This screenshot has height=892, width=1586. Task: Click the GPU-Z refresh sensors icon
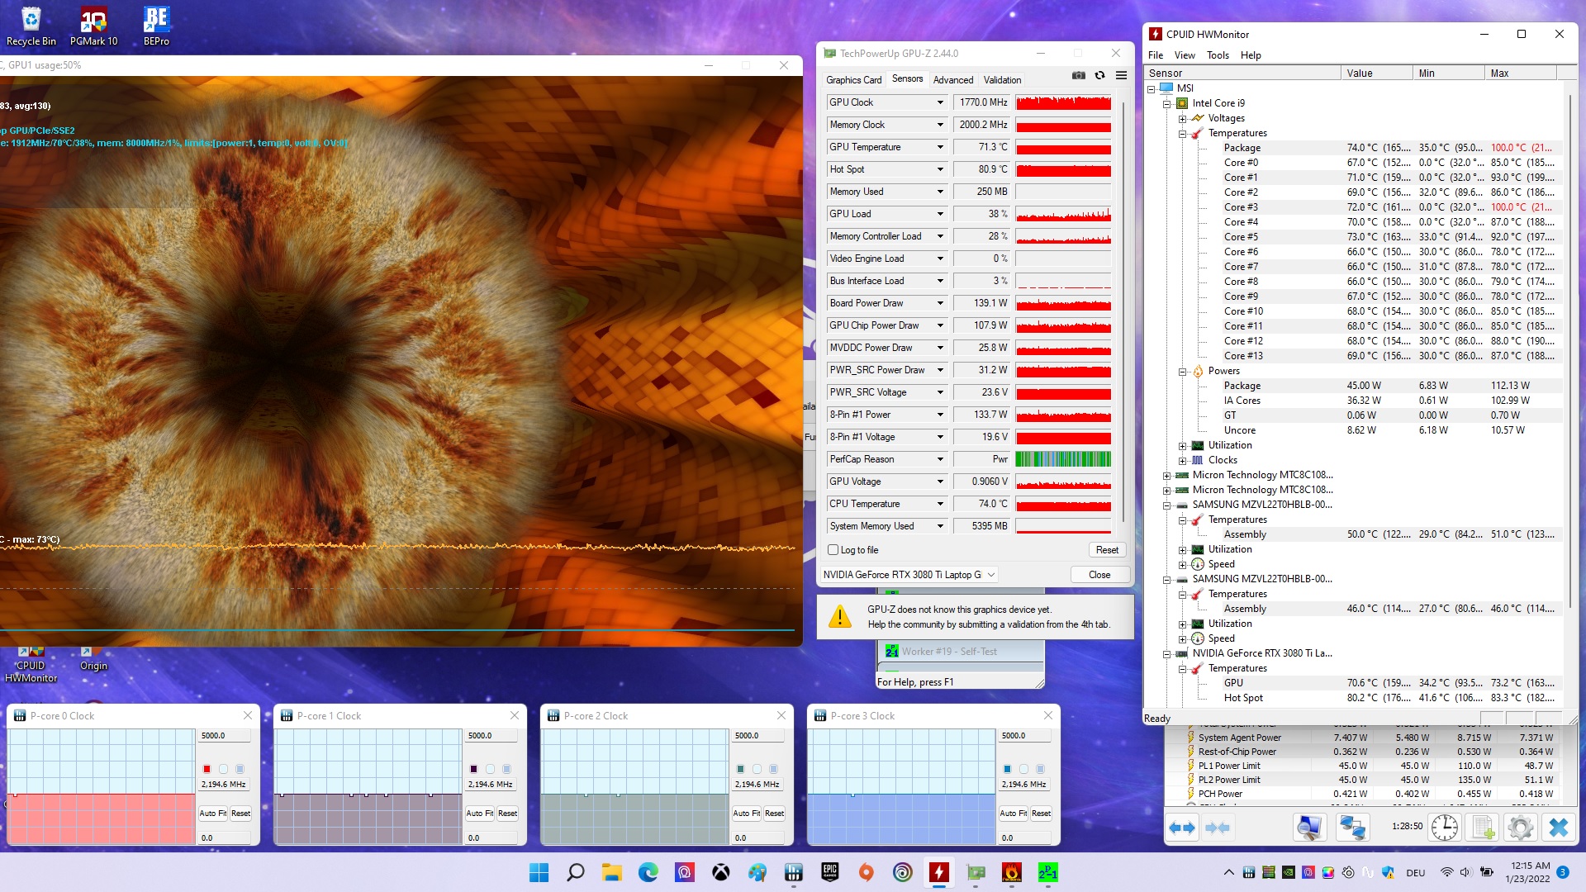point(1099,75)
